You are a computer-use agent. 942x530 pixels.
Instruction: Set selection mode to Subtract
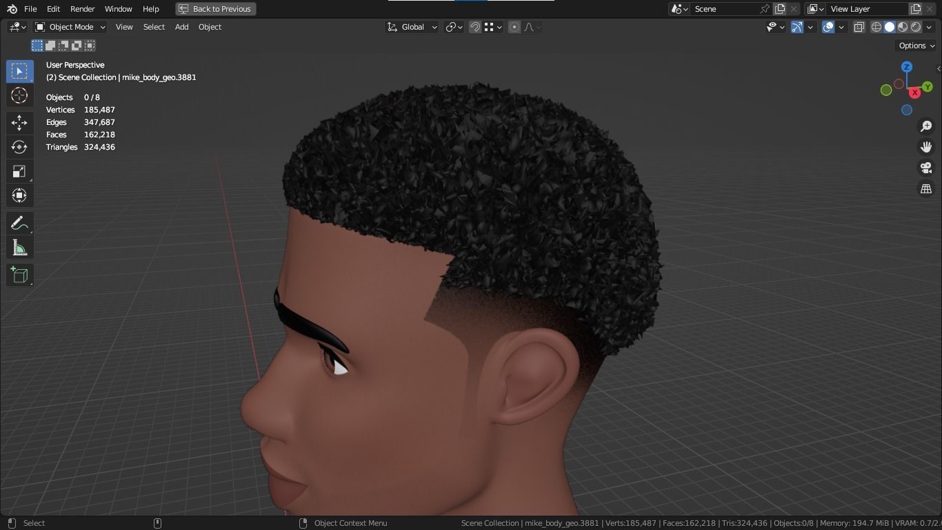63,46
